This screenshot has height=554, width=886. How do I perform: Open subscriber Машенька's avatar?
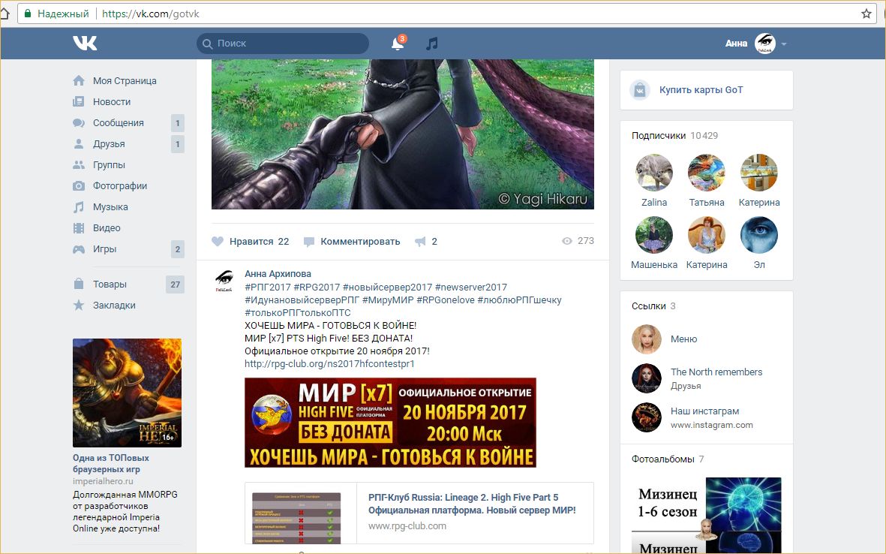tap(653, 235)
